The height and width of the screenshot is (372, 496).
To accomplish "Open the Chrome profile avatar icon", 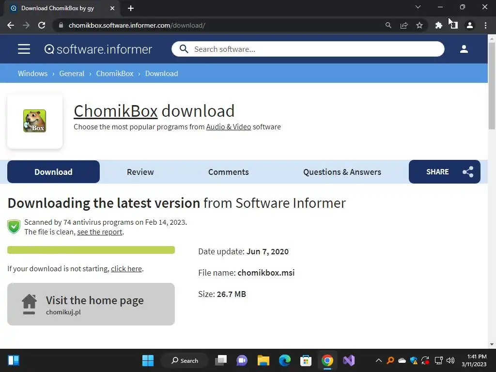I will (x=470, y=25).
